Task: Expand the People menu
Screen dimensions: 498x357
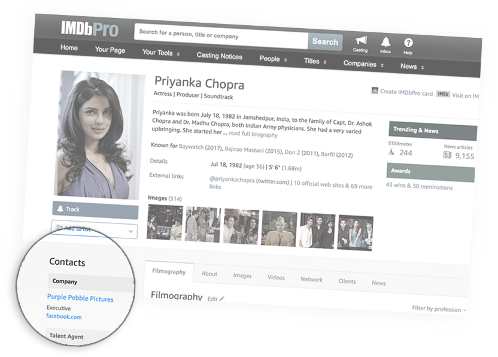Action: click(x=273, y=59)
